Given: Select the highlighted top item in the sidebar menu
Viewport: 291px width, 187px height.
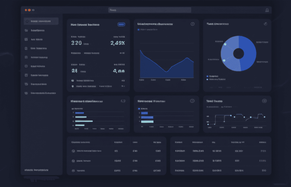Looking at the screenshot, I should (x=41, y=21).
